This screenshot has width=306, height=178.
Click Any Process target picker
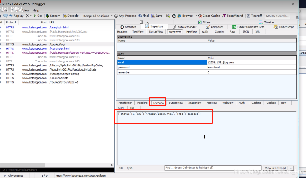pos(125,16)
